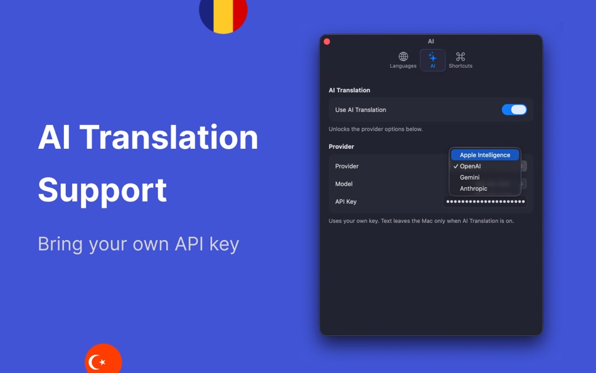Image resolution: width=596 pixels, height=373 pixels.
Task: Open the Languages tab
Action: pyautogui.click(x=403, y=60)
